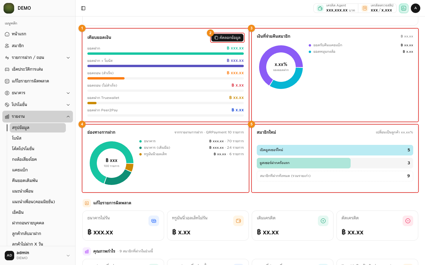Click the ยอดฝาก green progress bar
Screen dimensions: 425x265
point(166,54)
